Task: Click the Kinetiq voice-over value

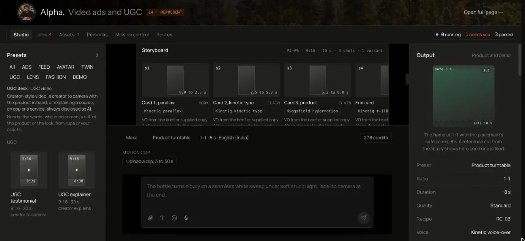Action: click(x=491, y=233)
